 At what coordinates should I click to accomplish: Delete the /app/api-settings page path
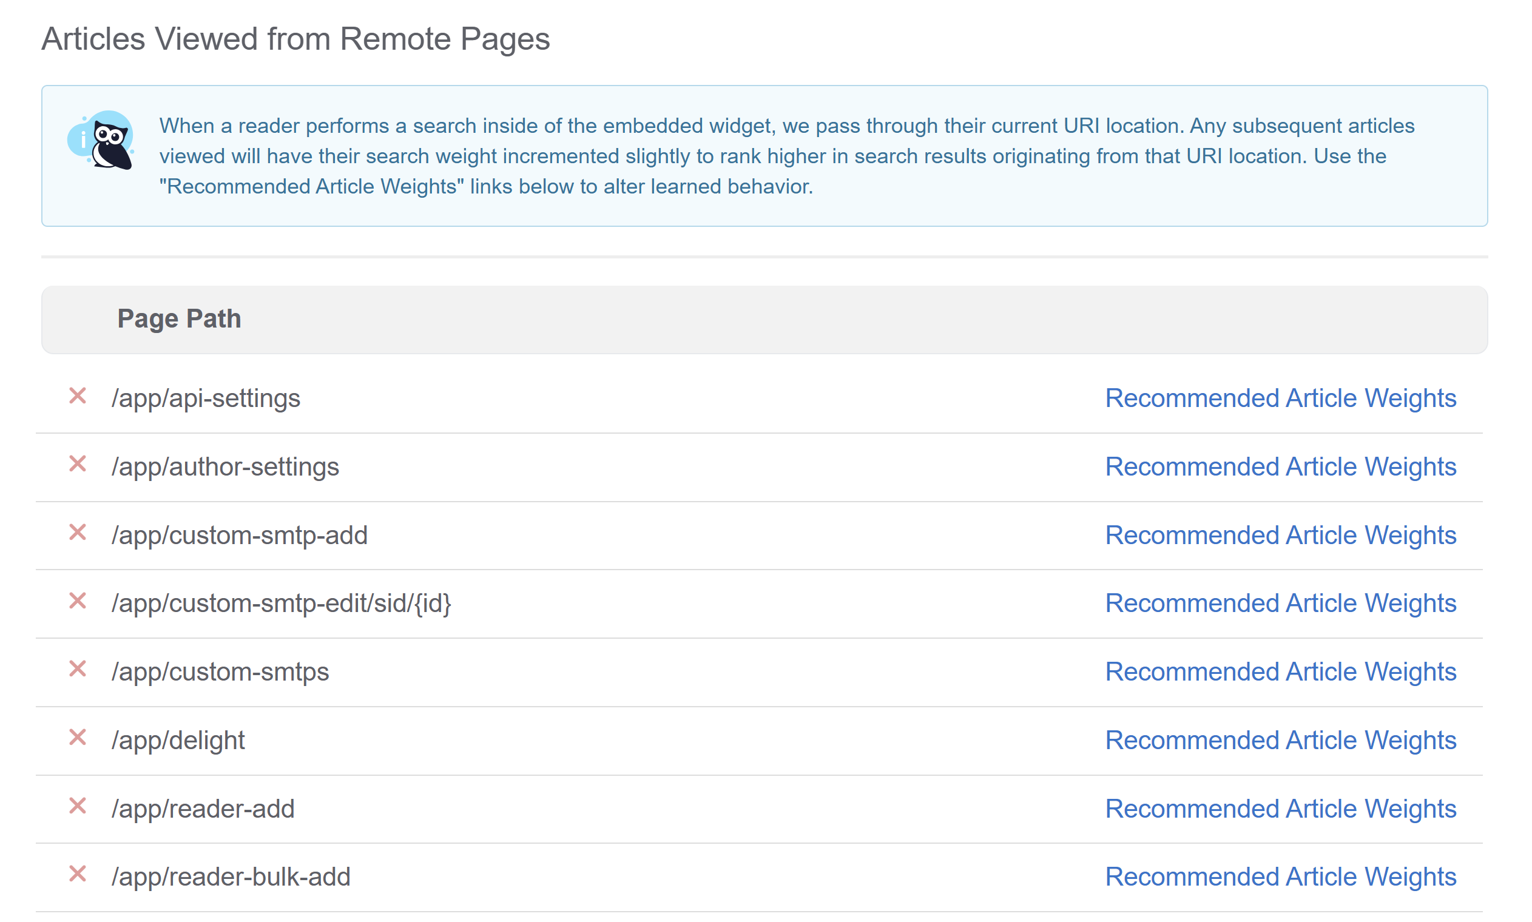(78, 395)
